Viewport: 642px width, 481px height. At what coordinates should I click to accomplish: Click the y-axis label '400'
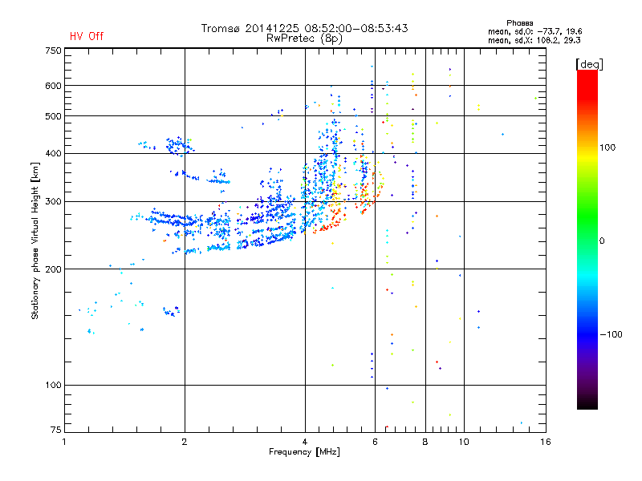pos(53,154)
